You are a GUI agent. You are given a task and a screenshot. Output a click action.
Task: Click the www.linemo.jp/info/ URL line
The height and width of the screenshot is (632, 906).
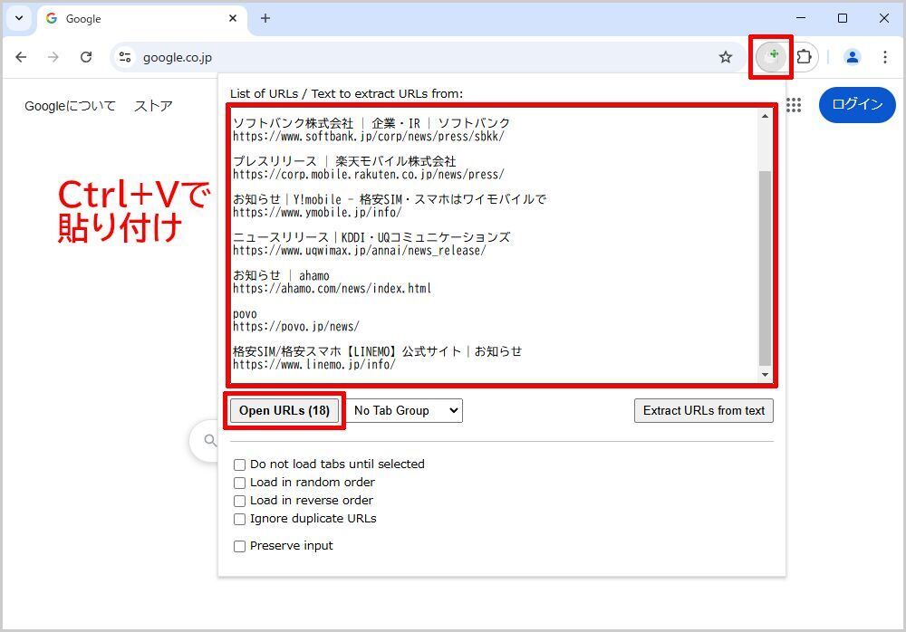[314, 365]
